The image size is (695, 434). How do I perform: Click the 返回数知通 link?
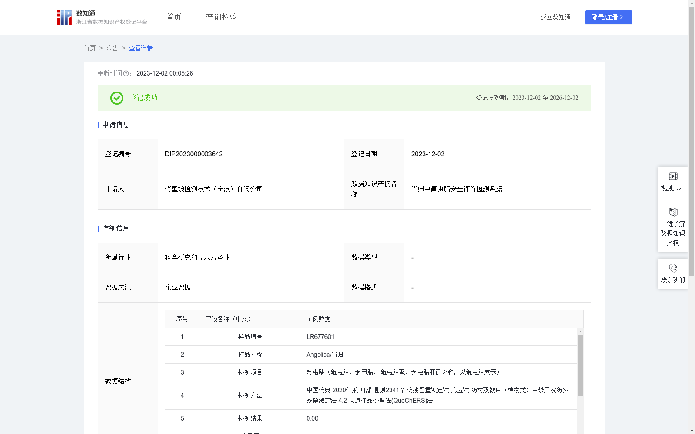[556, 17]
